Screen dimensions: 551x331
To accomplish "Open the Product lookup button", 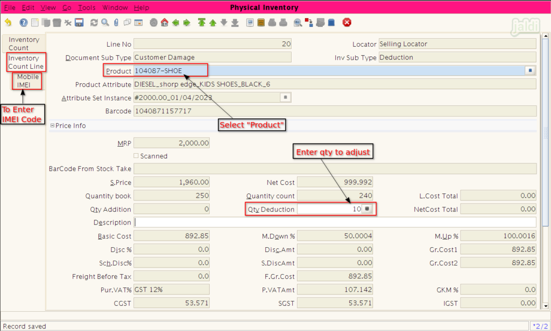I will coord(530,70).
